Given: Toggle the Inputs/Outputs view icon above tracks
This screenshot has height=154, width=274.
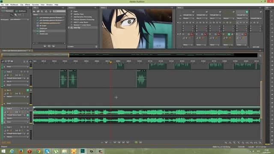Looking at the screenshot, I should click(3, 61).
